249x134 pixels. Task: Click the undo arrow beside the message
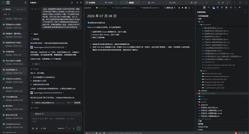[38, 9]
